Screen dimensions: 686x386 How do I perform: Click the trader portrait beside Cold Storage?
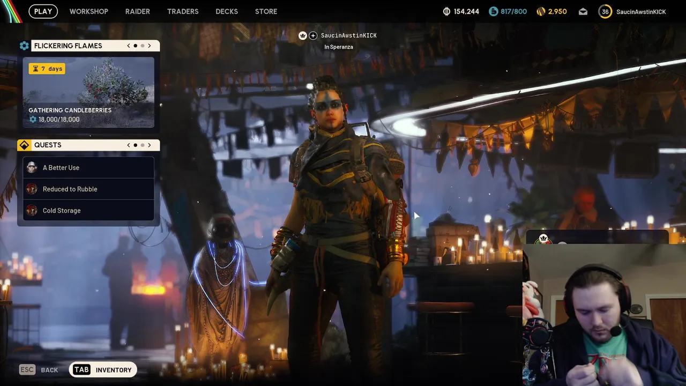(32, 210)
